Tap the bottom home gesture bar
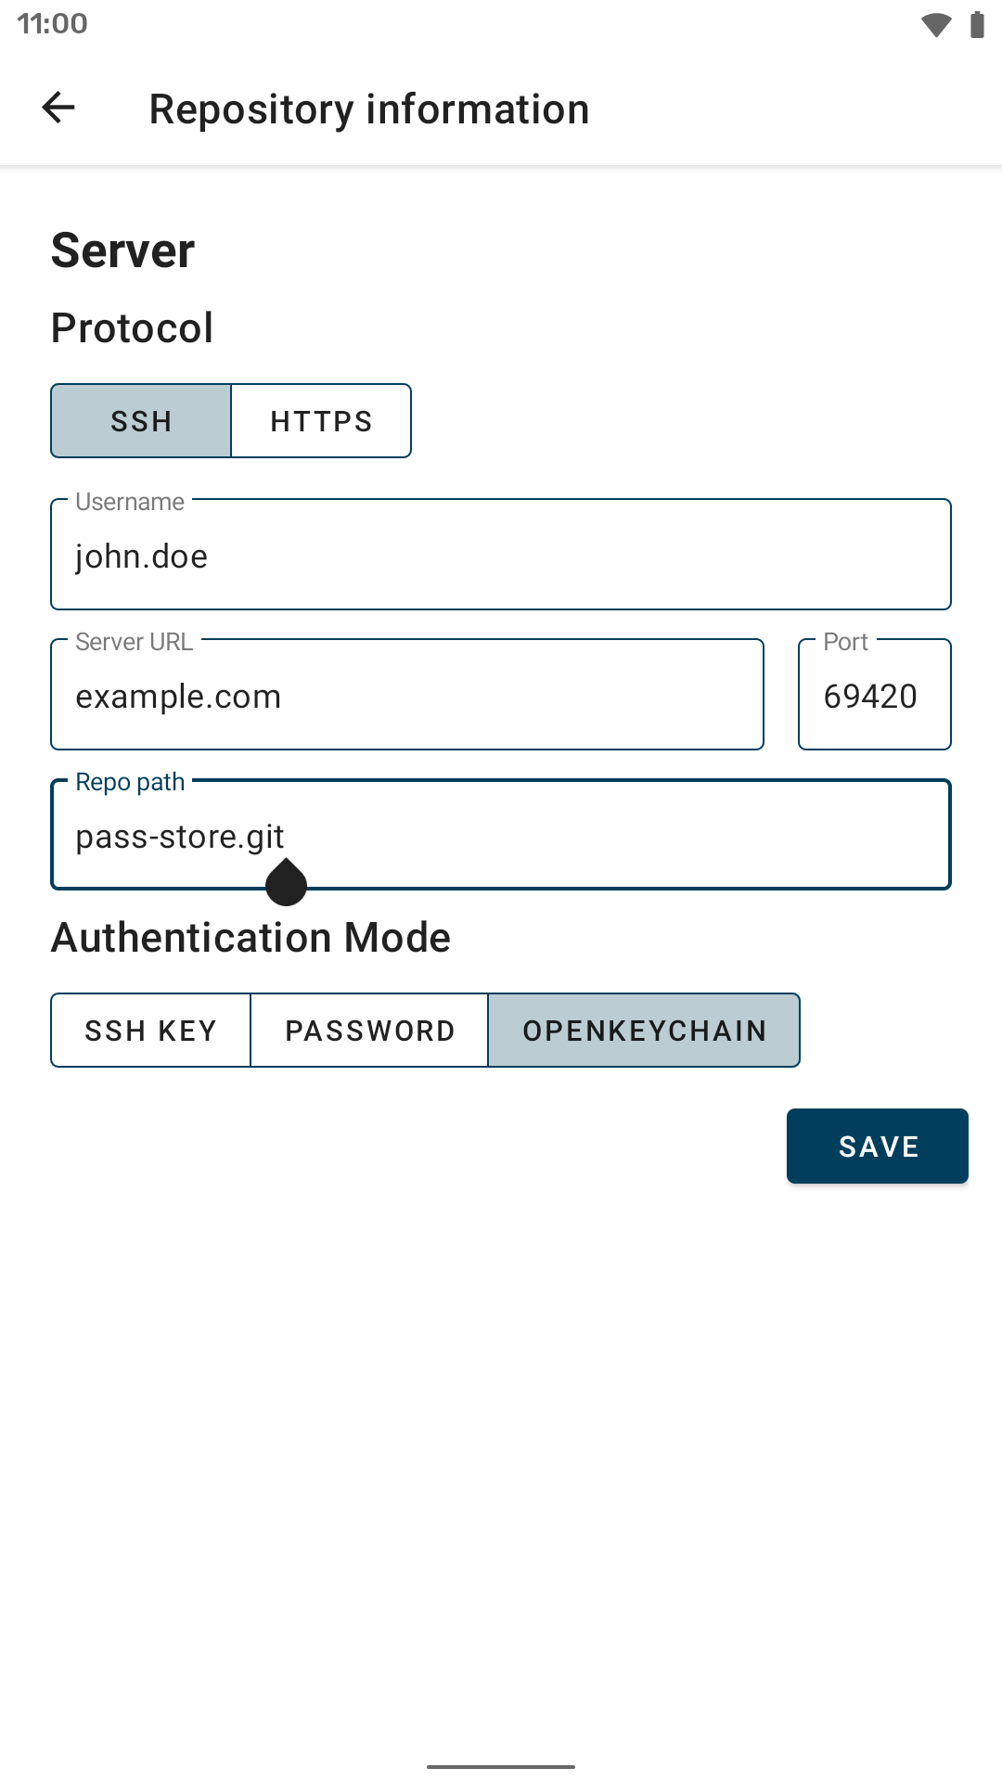The width and height of the screenshot is (1002, 1781). (x=501, y=1766)
